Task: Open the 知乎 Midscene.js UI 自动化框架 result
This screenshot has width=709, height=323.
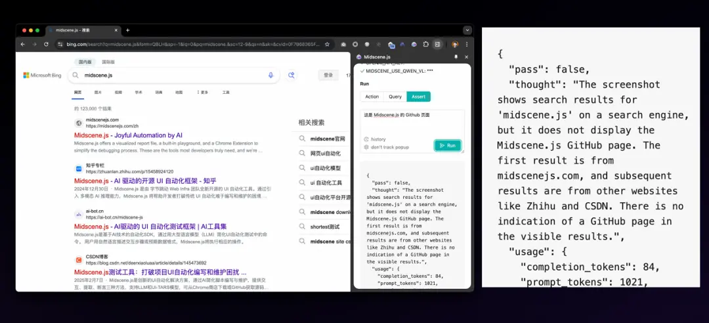Action: (x=145, y=181)
